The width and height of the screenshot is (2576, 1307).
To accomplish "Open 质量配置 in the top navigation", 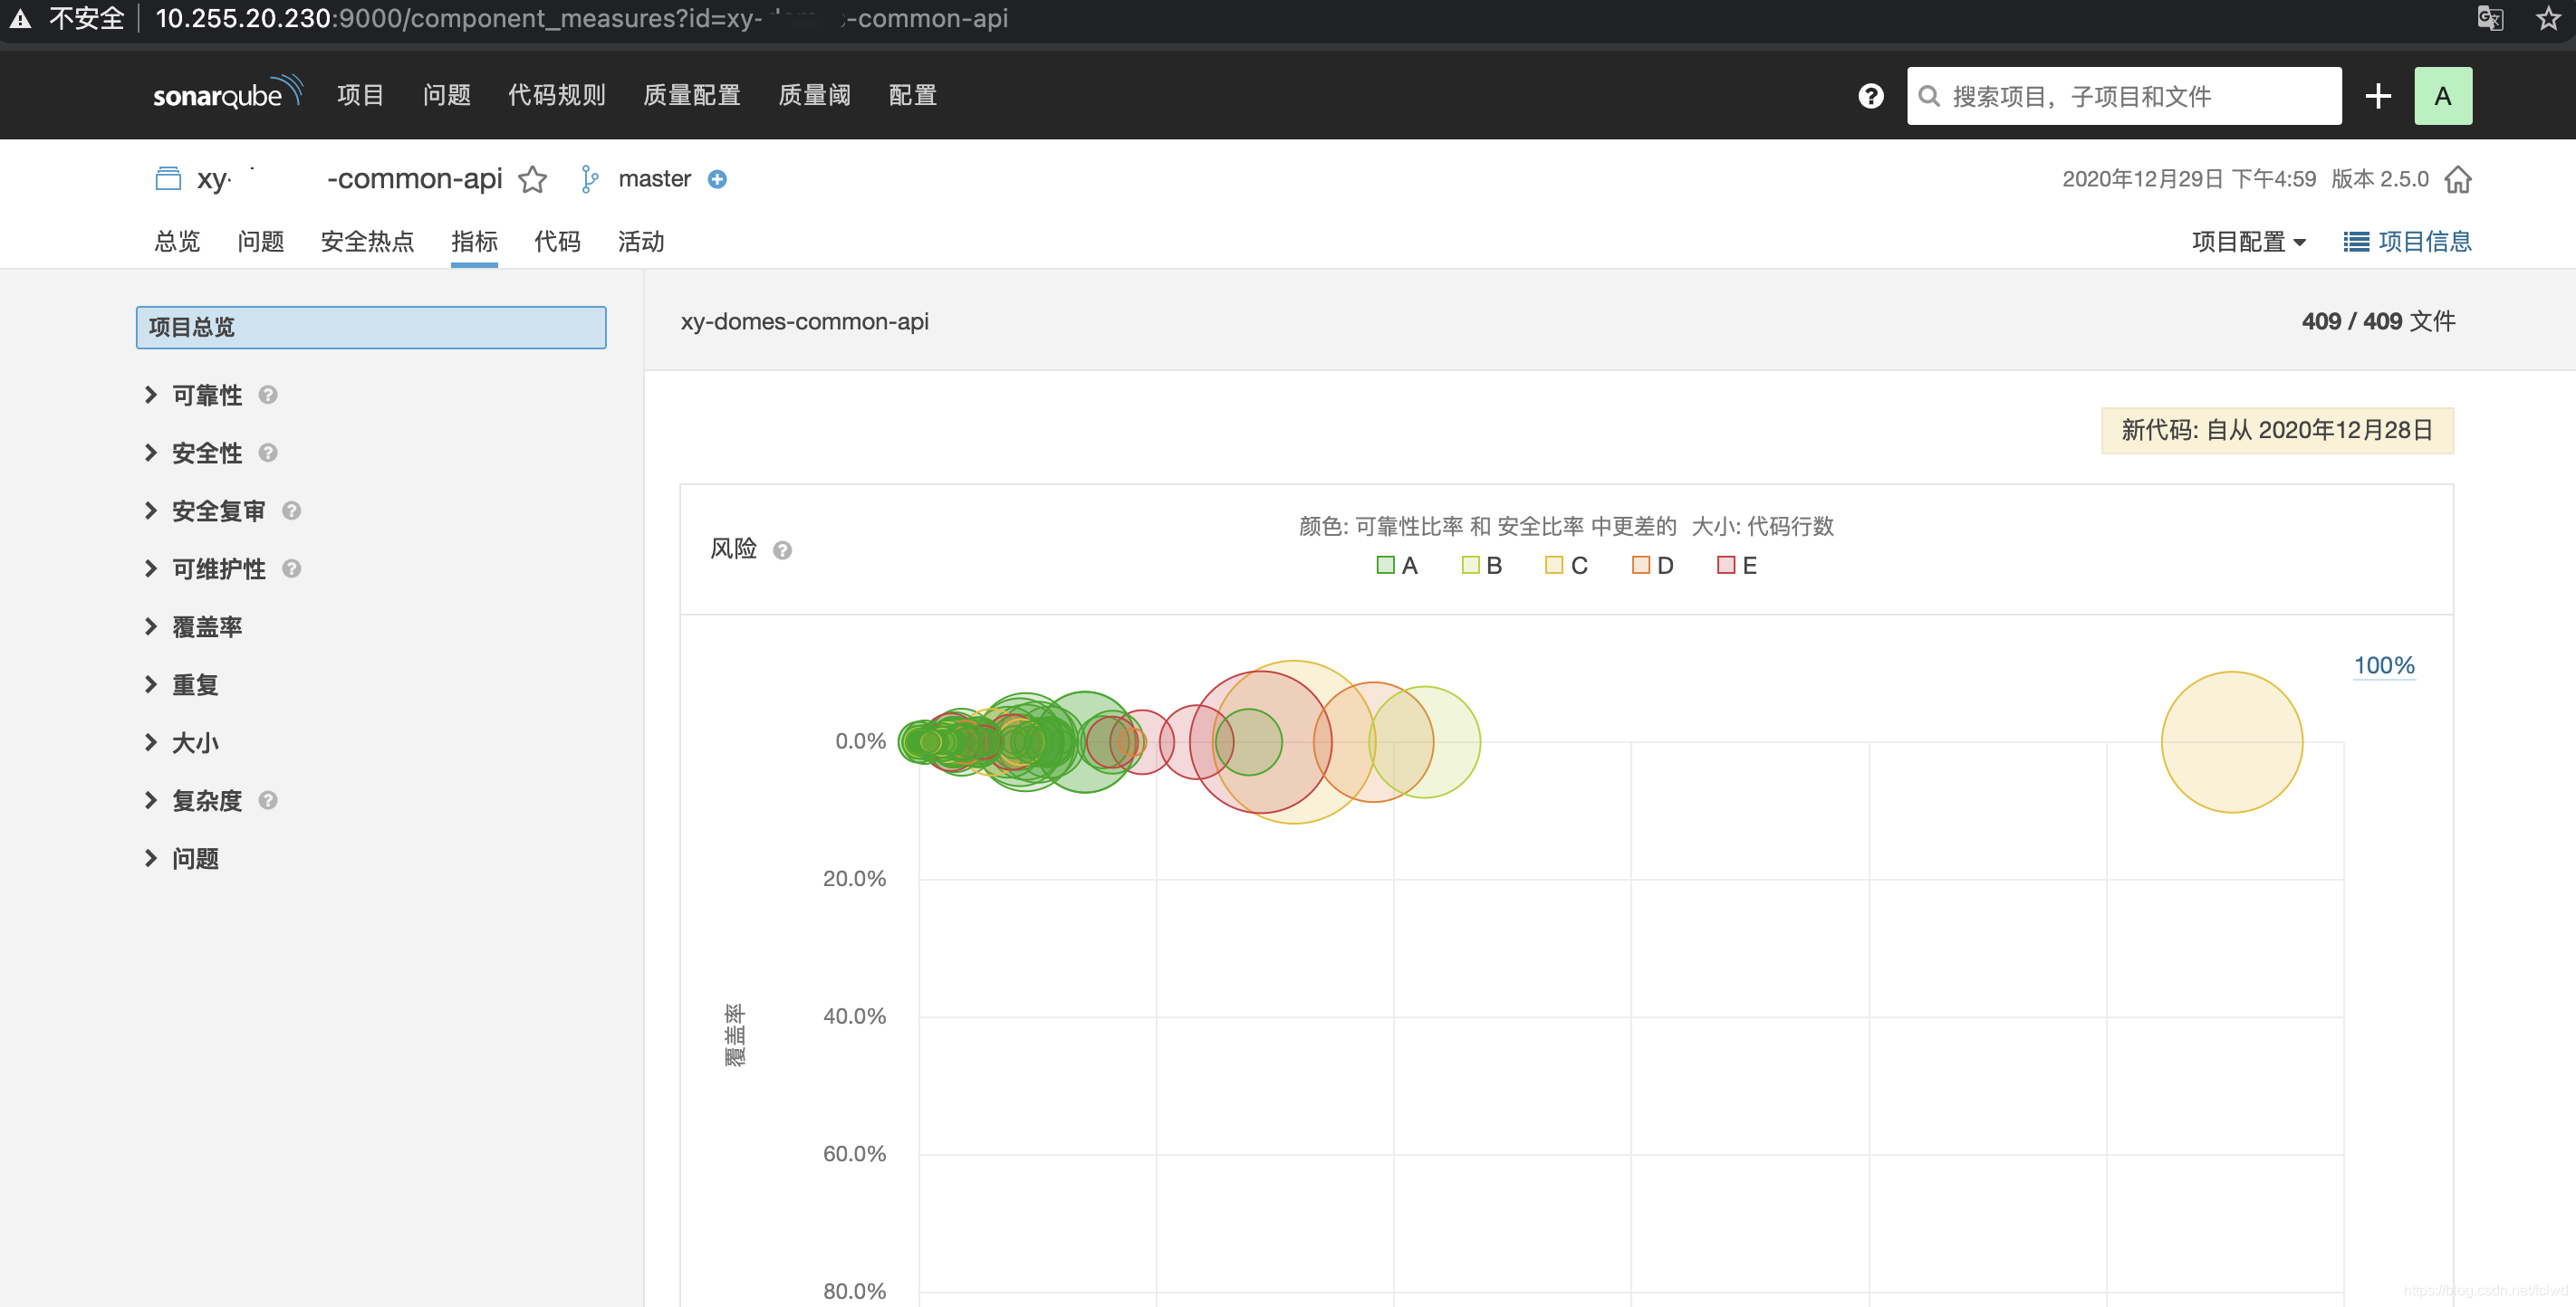I will coord(692,95).
